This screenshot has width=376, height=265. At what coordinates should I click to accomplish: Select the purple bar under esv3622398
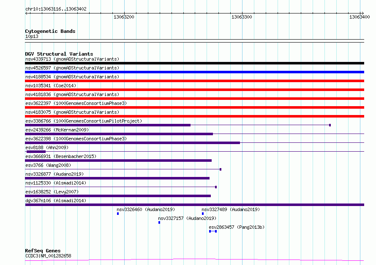tap(132, 143)
